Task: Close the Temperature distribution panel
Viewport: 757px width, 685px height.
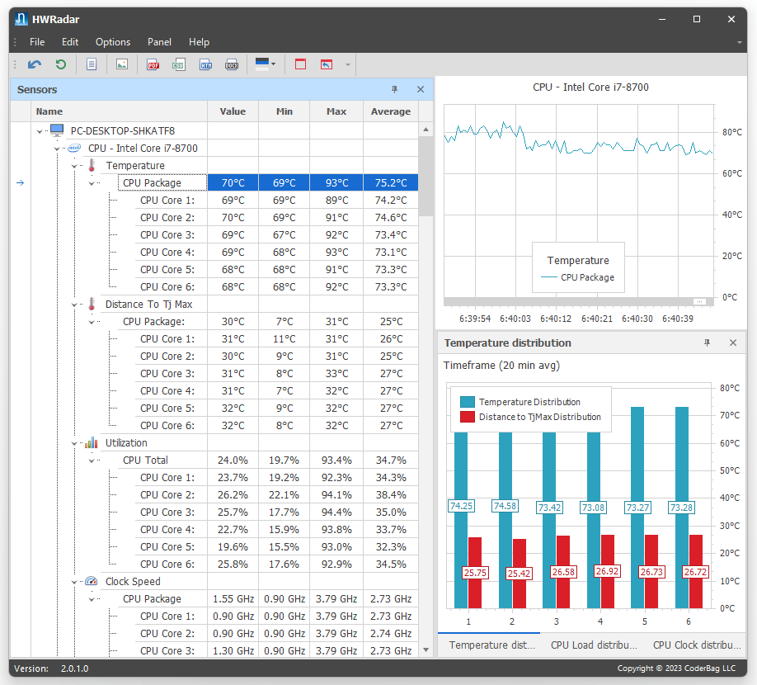Action: 733,343
